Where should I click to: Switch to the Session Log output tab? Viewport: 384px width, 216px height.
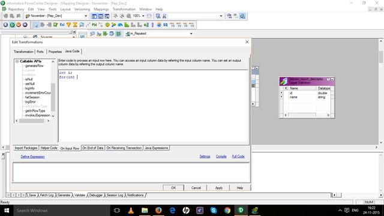tap(115, 195)
